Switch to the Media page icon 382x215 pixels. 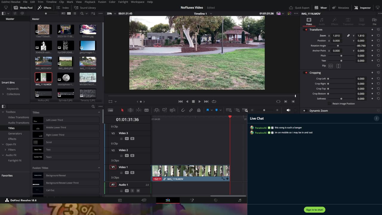point(120,200)
